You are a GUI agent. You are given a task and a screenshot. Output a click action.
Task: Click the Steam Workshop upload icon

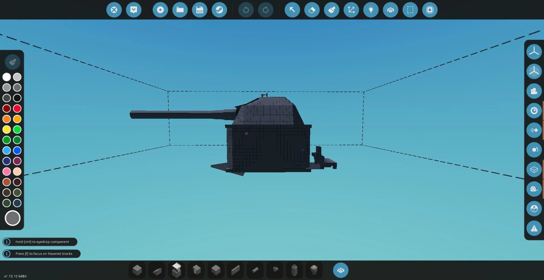pos(219,10)
